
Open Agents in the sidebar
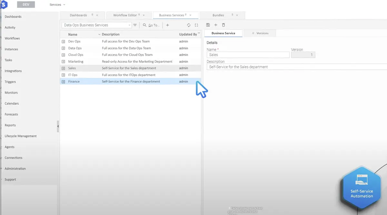[x=9, y=147]
